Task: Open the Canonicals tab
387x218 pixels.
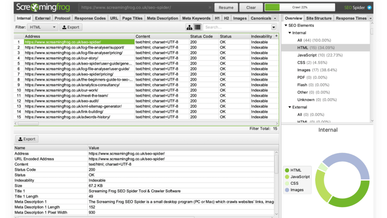Action: click(x=261, y=18)
